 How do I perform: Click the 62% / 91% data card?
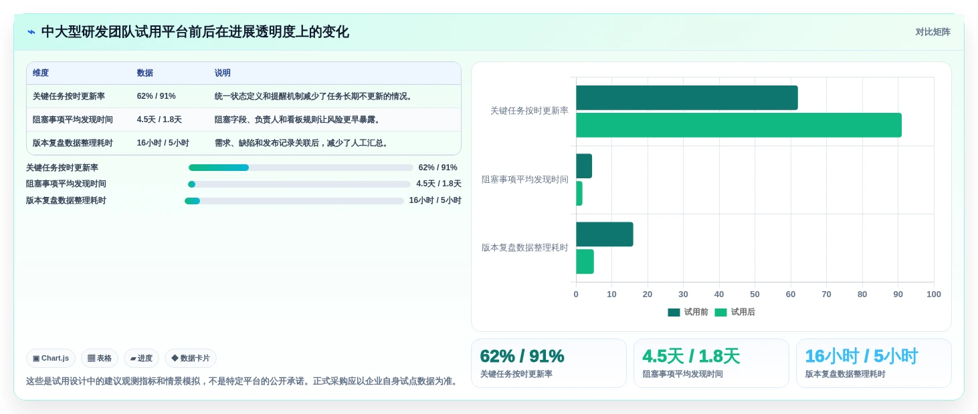pyautogui.click(x=549, y=363)
